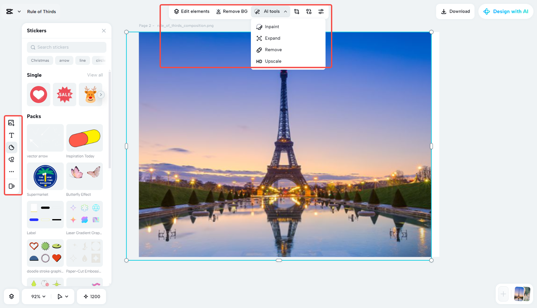
Task: Open the Layers panel icon at bottom left
Action: click(11, 296)
